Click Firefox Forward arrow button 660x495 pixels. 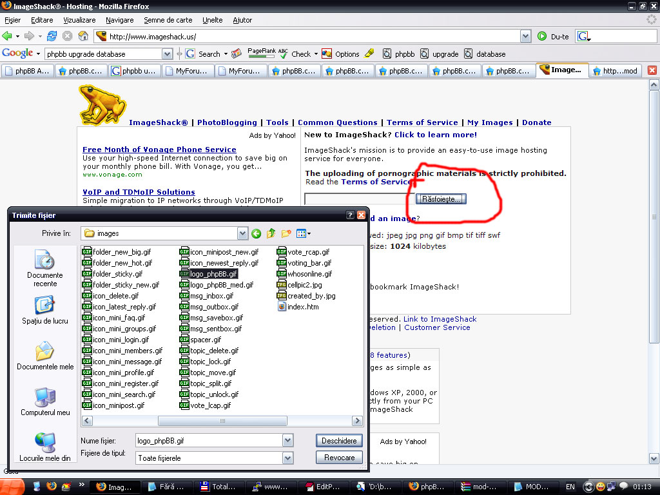[29, 36]
